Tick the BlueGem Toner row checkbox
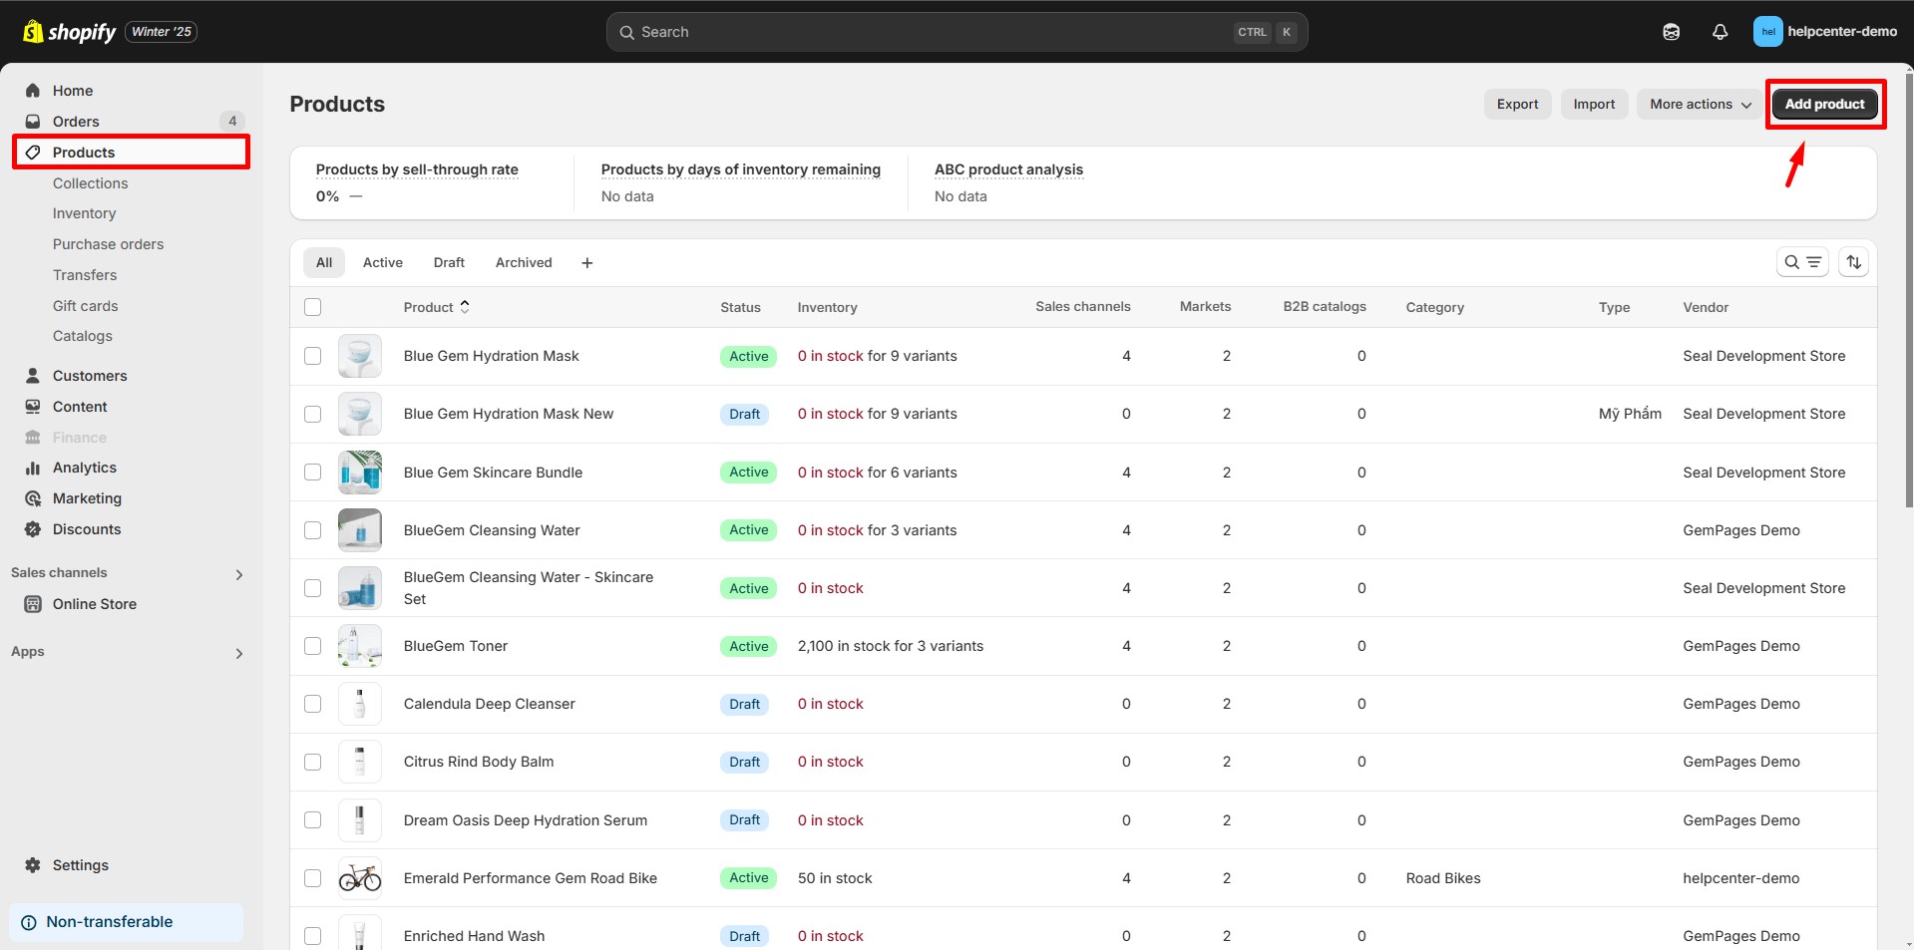 coord(313,646)
